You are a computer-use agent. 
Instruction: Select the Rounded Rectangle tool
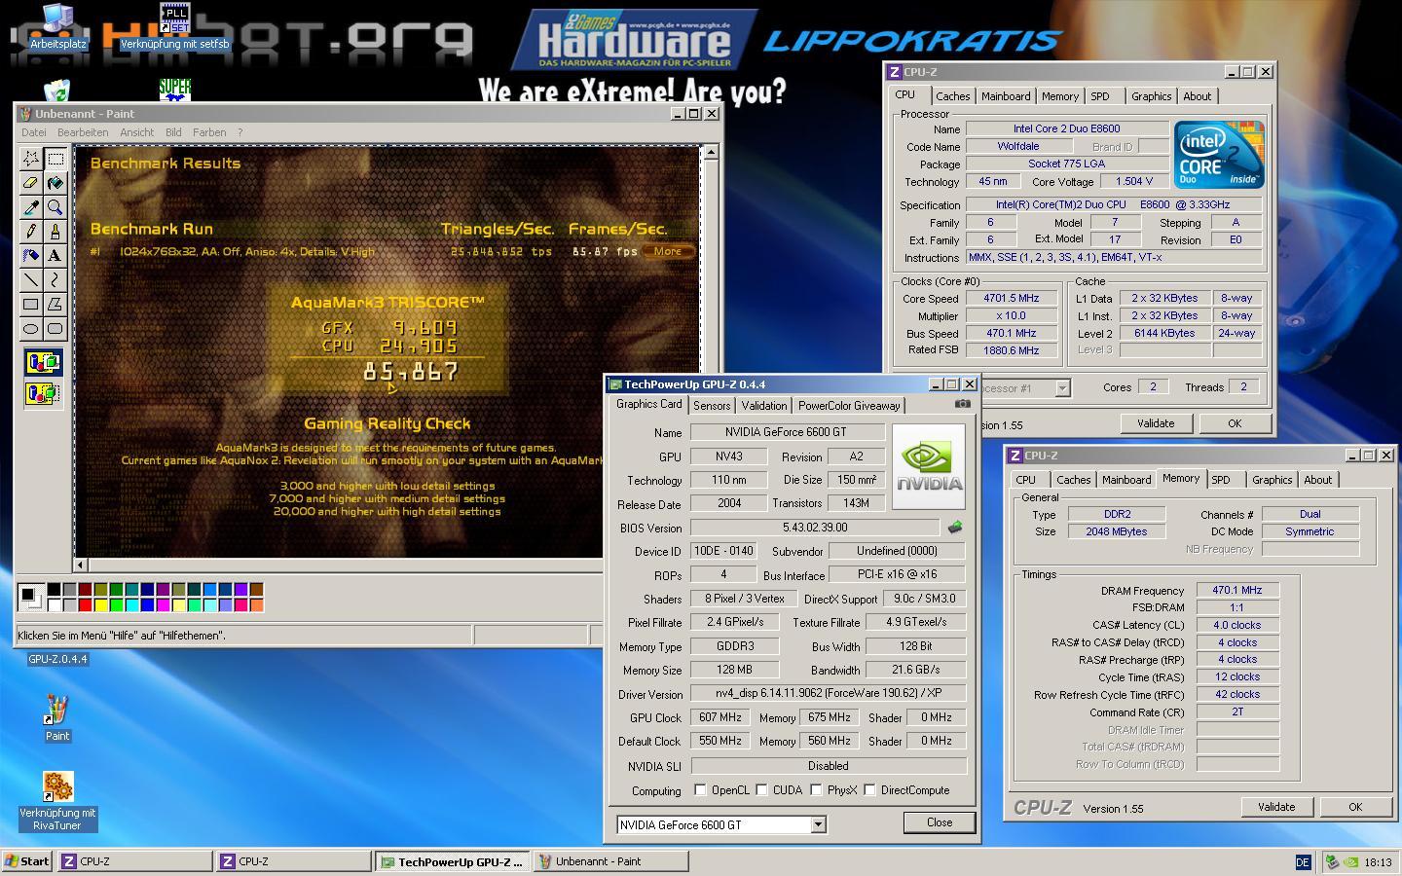(55, 329)
